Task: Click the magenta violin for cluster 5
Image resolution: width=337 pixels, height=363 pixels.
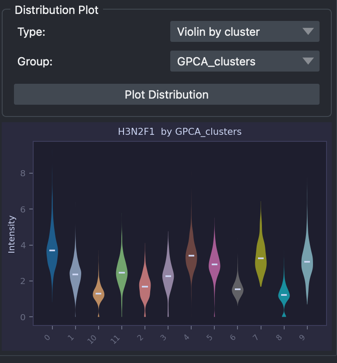Action: coord(214,265)
